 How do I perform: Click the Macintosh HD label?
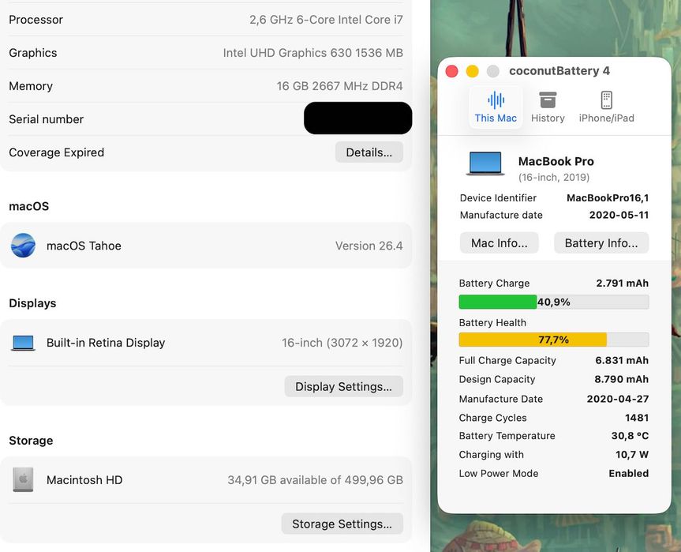[84, 480]
